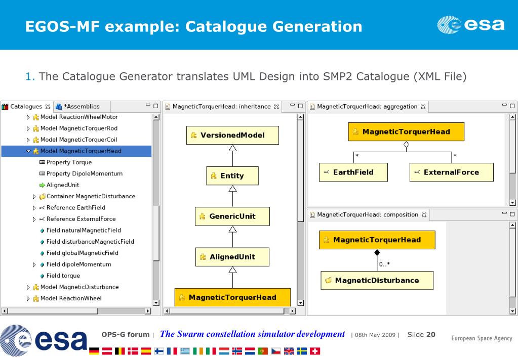Select the GenericUnit class box
The image size is (518, 358).
tap(232, 216)
